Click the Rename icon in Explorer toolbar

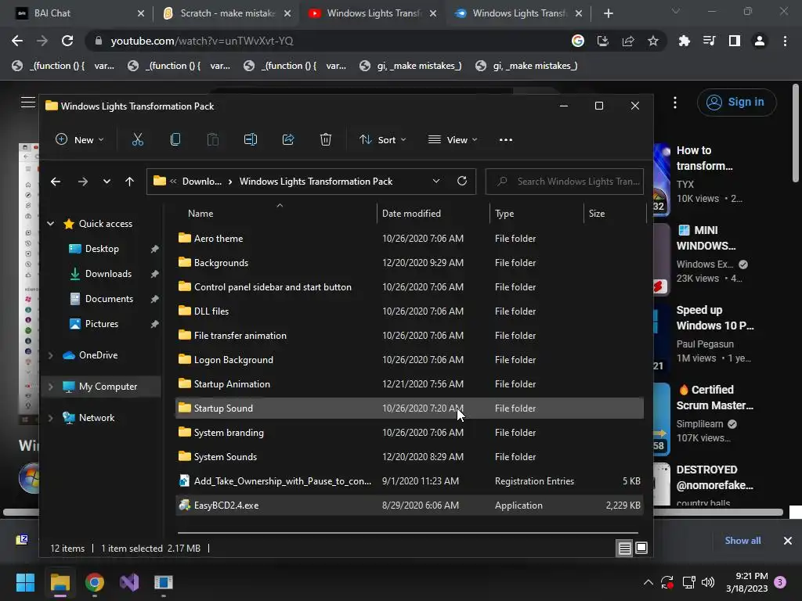(250, 139)
